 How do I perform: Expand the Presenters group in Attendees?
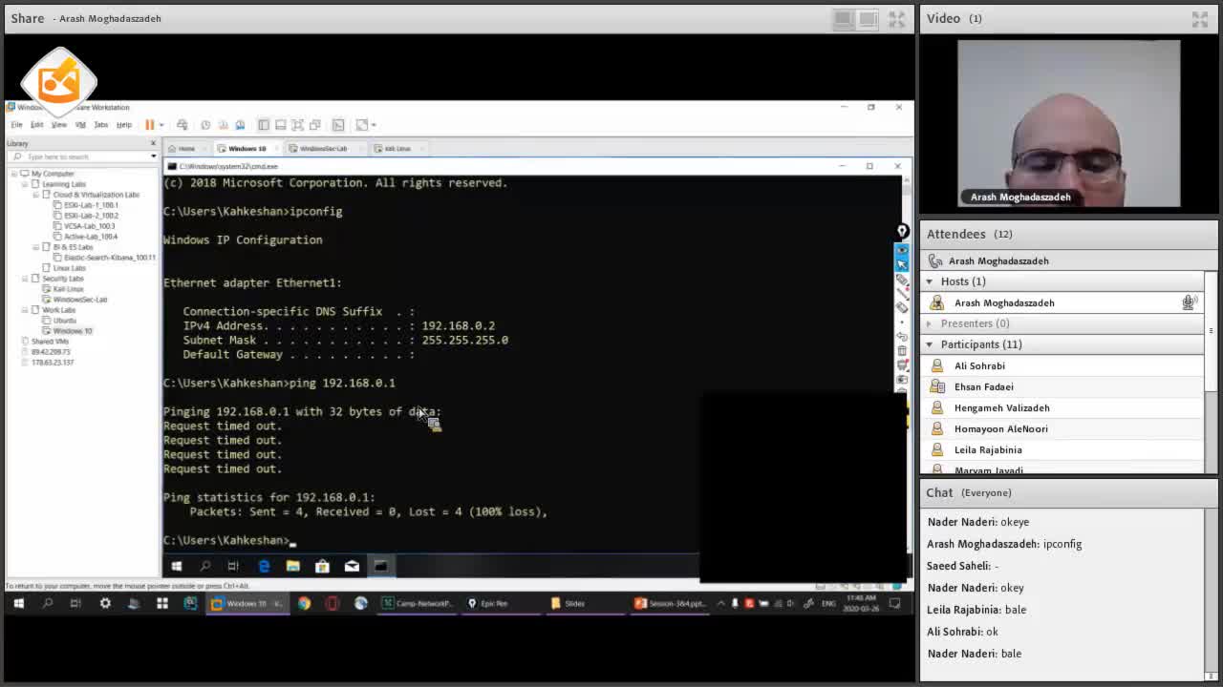tap(929, 323)
